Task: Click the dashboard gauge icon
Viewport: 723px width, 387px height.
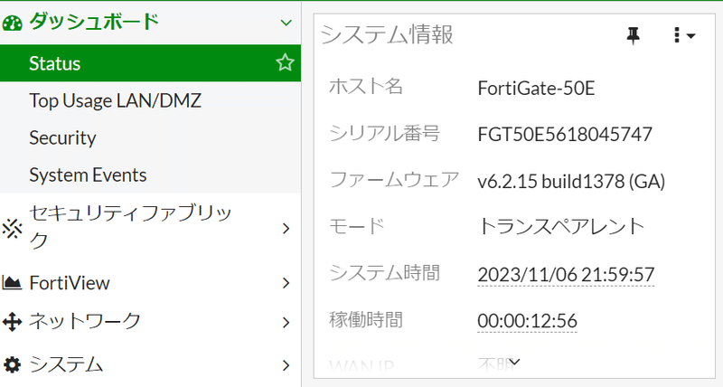Action: (x=12, y=24)
